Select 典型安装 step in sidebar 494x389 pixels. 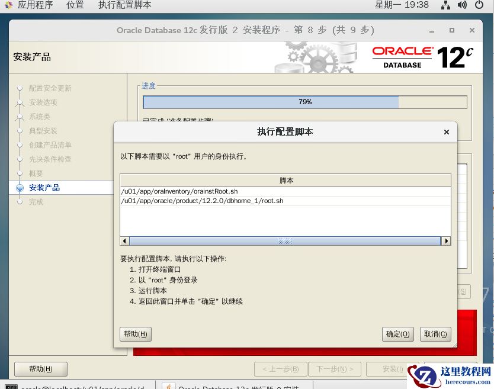pyautogui.click(x=43, y=131)
